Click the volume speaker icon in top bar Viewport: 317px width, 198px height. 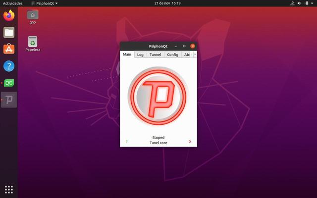point(299,3)
